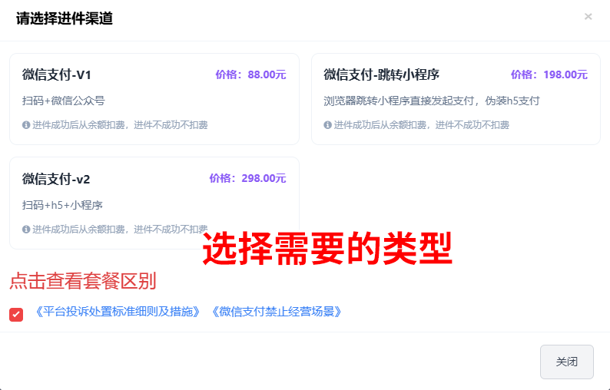This screenshot has width=610, height=390.
Task: Select the 微信支付-V1 channel card
Action: click(x=154, y=99)
